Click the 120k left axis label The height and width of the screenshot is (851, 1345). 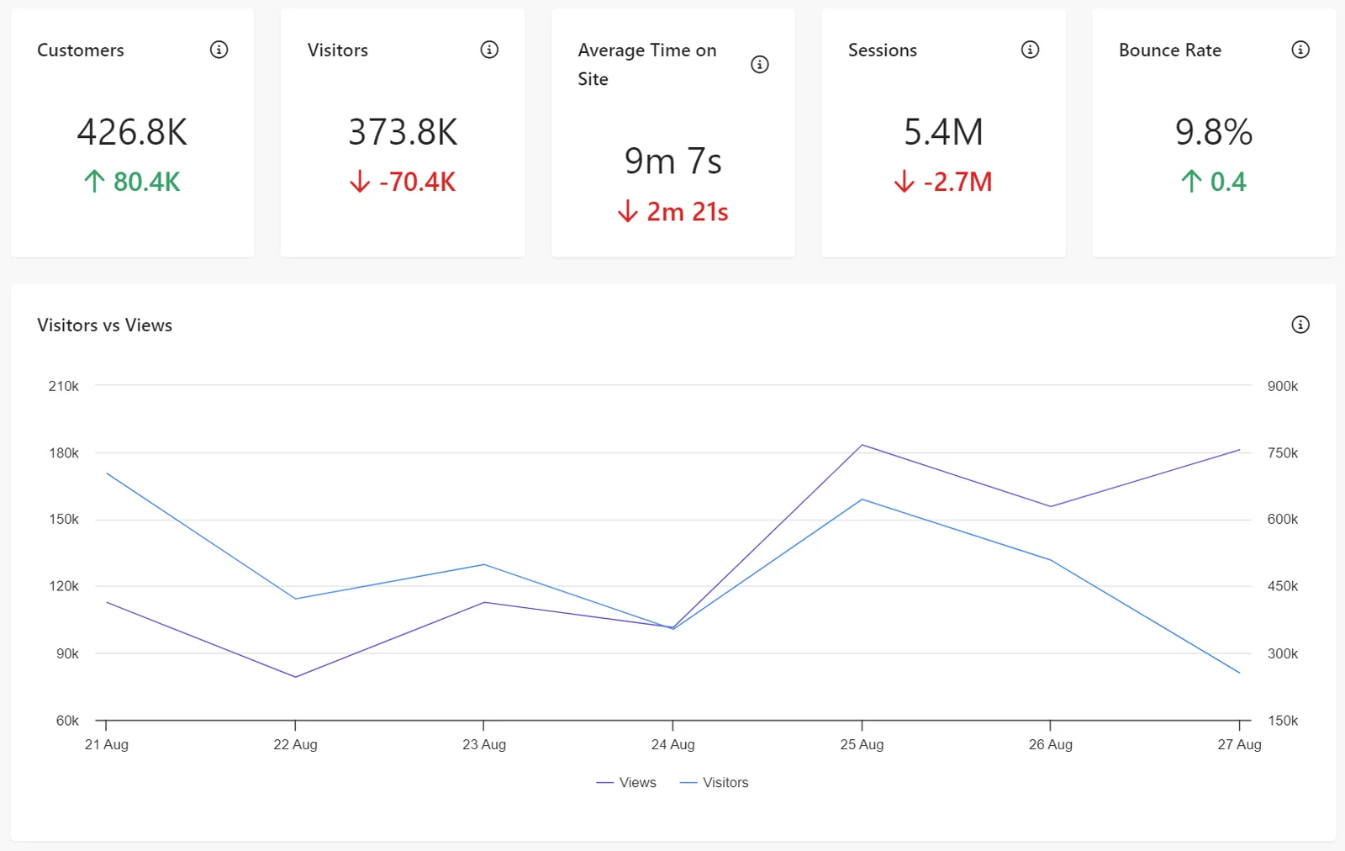coord(64,586)
